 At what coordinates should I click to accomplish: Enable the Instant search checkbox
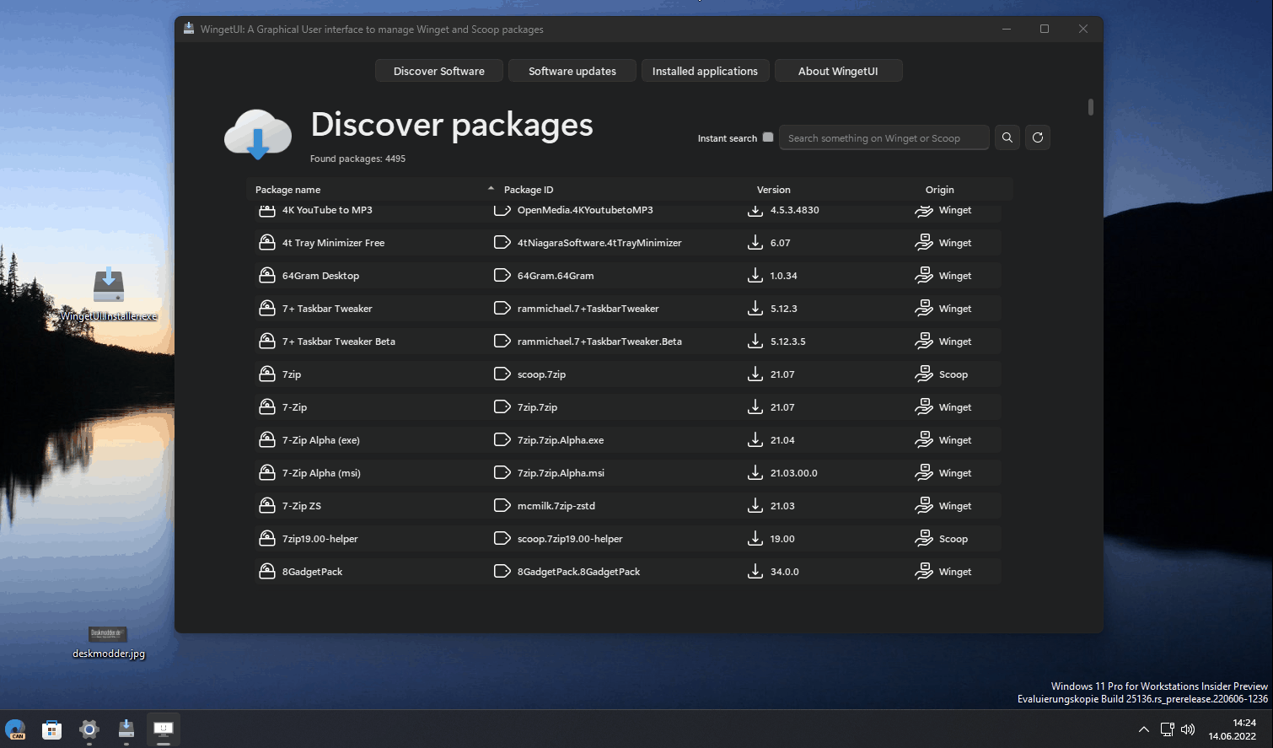[768, 137]
